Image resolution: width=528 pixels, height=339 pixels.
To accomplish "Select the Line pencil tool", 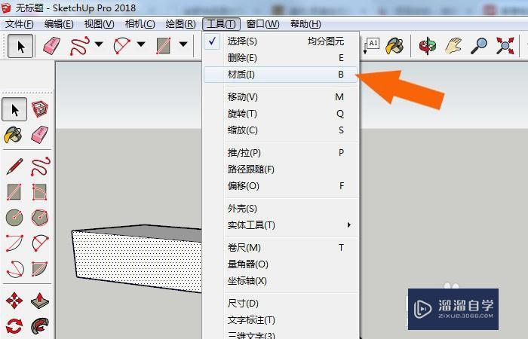I will 14,166.
